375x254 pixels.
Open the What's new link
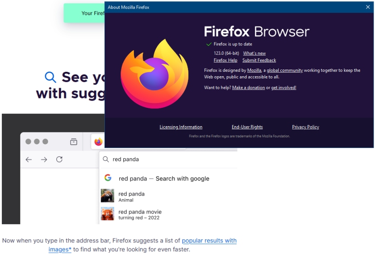tap(254, 53)
